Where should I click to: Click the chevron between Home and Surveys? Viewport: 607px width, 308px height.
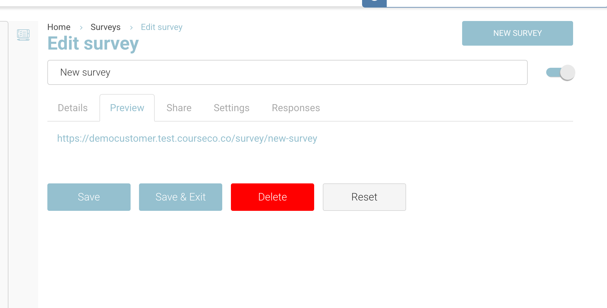click(x=81, y=27)
